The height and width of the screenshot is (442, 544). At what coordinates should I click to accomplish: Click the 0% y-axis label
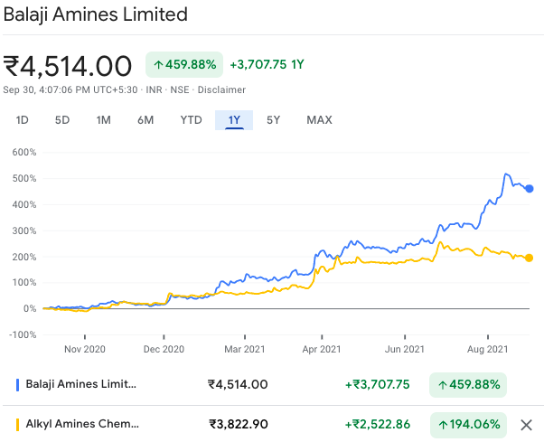30,308
